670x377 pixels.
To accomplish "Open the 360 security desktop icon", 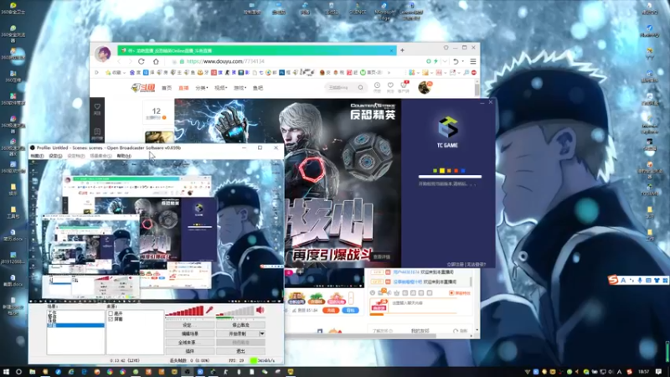I will [x=13, y=8].
